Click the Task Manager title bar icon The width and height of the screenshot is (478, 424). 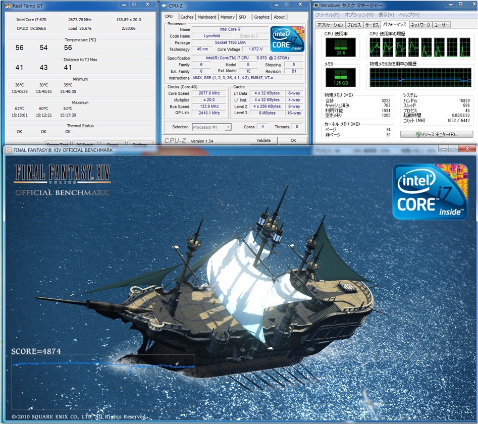coord(317,5)
